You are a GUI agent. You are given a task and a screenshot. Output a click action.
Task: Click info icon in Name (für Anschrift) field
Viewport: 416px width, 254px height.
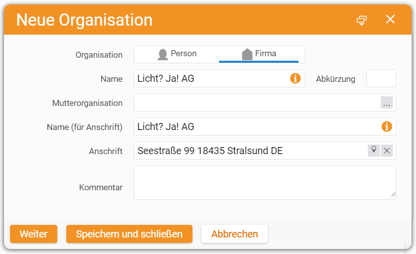tap(387, 126)
